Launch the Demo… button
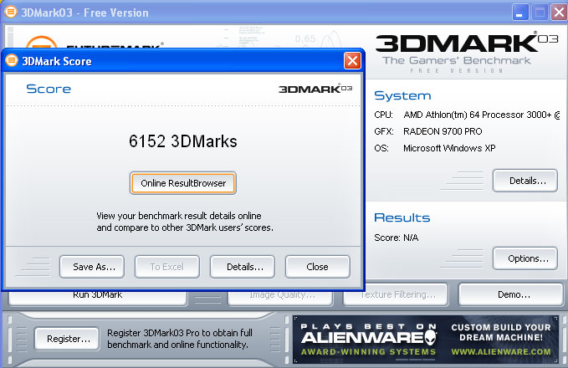 (x=511, y=294)
